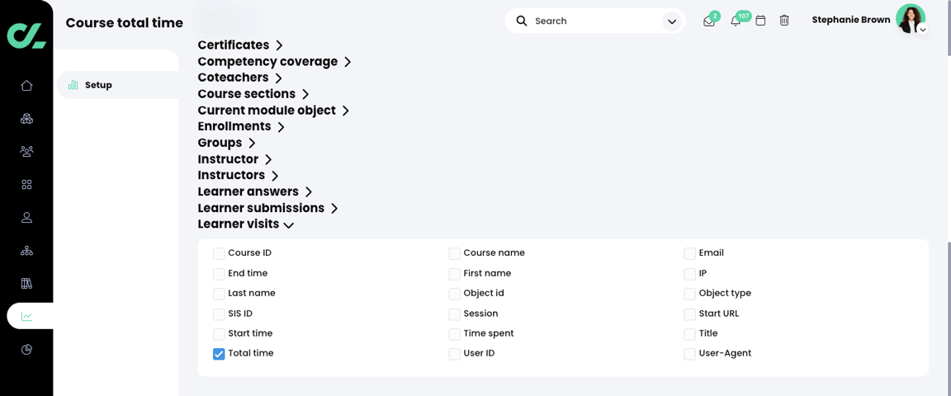
Task: Check the Object id checkbox
Action: (x=454, y=295)
